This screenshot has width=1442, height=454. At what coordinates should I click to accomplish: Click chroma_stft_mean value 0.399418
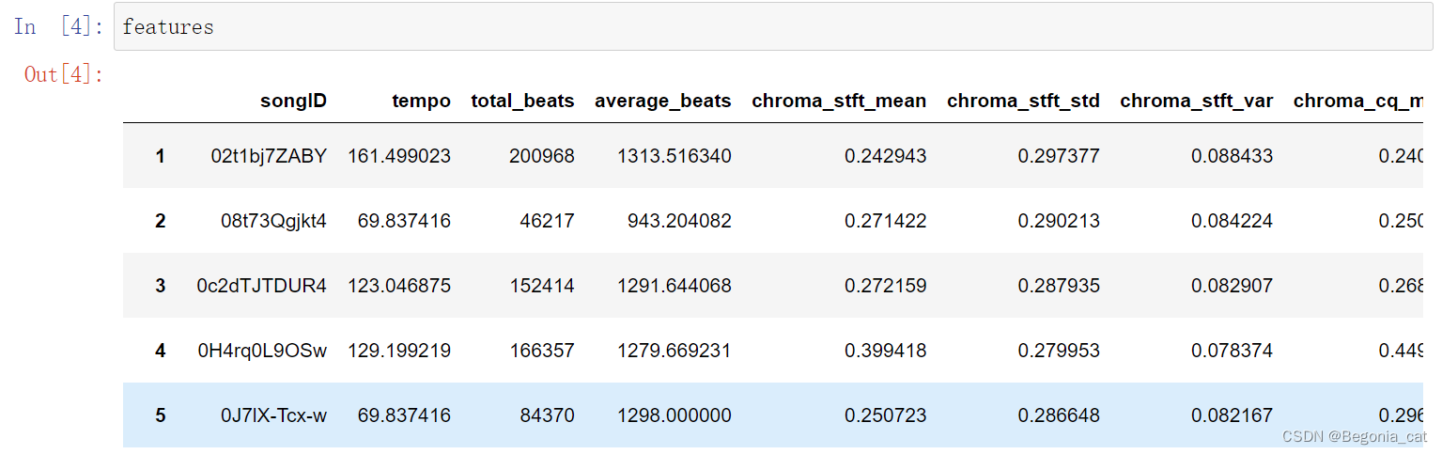point(885,351)
